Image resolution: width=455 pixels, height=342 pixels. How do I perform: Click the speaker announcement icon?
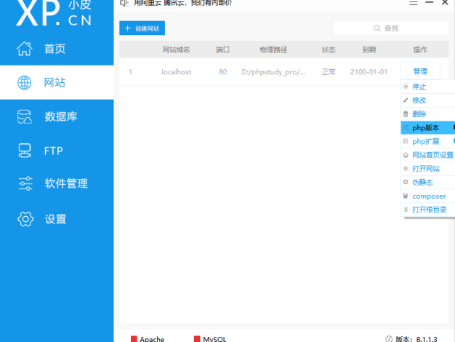pos(124,3)
